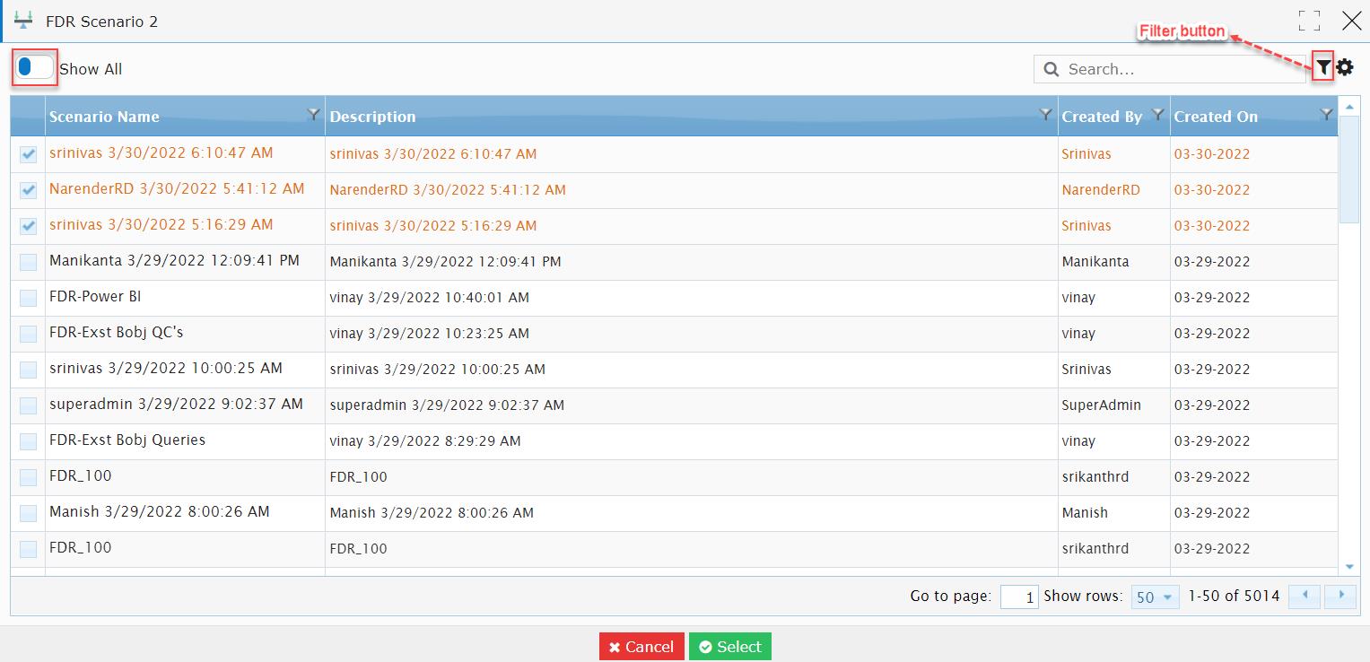Sort by the Created On column header
The image size is (1370, 662).
(1216, 117)
